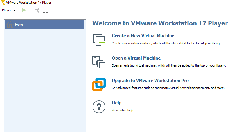Open the Player menu
Viewport: 239px width, 132px height.
(8, 10)
